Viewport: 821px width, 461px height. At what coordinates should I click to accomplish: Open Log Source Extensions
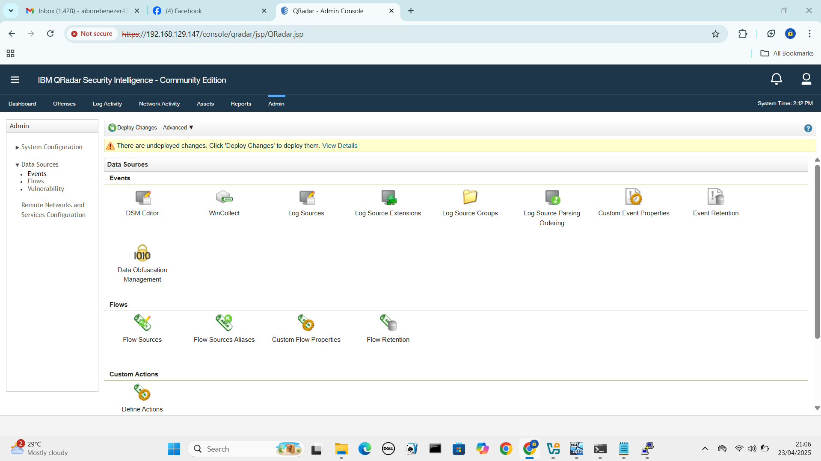point(388,198)
